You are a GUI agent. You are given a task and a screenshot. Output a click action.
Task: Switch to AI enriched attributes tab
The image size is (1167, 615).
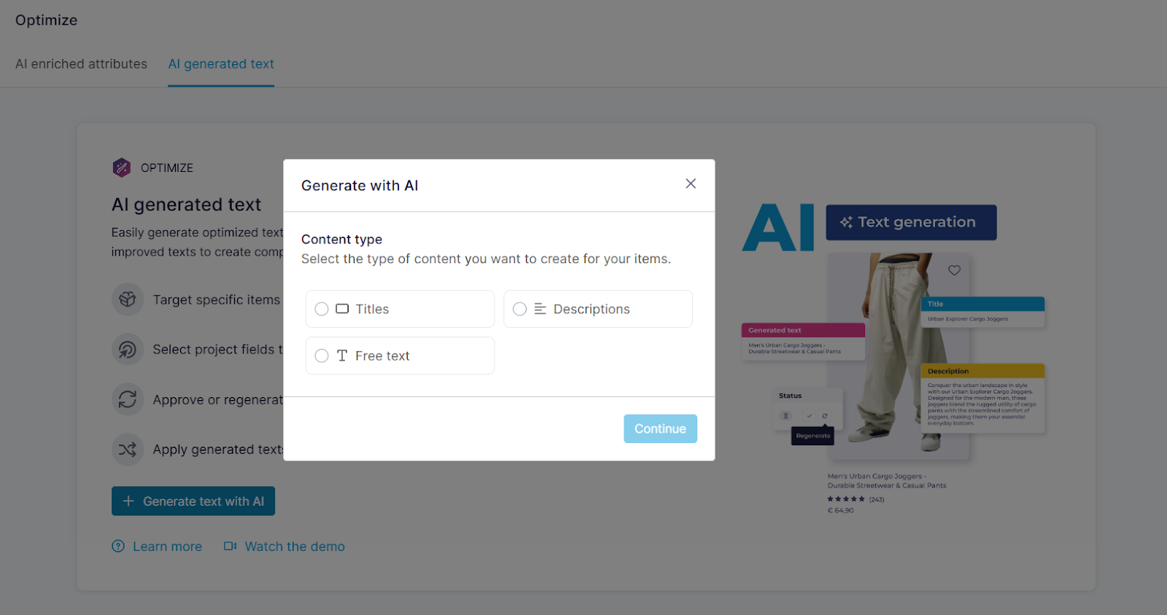point(81,64)
